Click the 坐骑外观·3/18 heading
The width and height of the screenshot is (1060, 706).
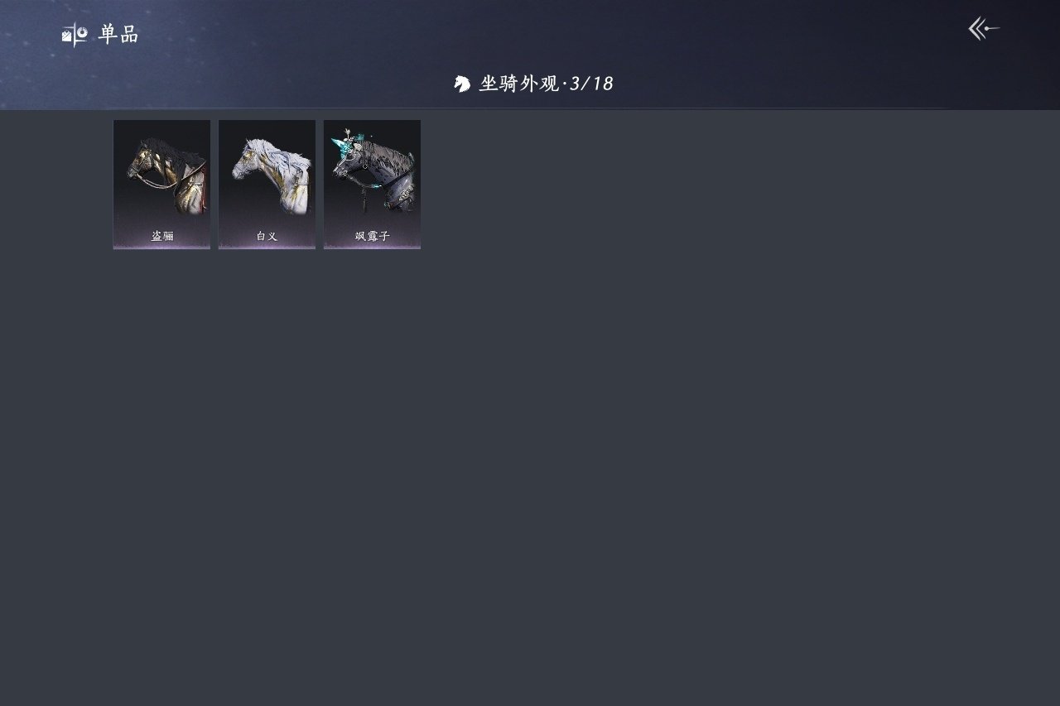tap(546, 84)
